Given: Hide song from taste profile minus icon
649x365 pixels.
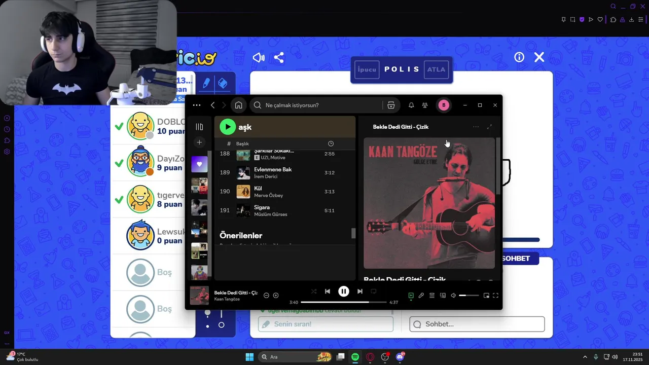Looking at the screenshot, I should click(x=266, y=296).
